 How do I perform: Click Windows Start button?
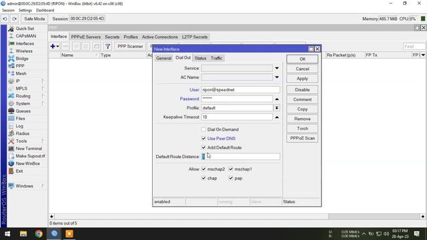pyautogui.click(x=7, y=234)
